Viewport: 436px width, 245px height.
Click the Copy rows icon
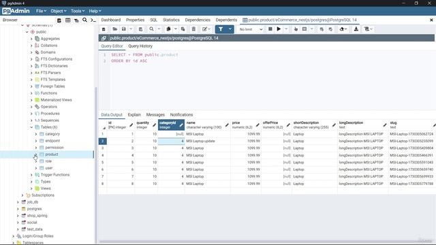click(x=168, y=29)
